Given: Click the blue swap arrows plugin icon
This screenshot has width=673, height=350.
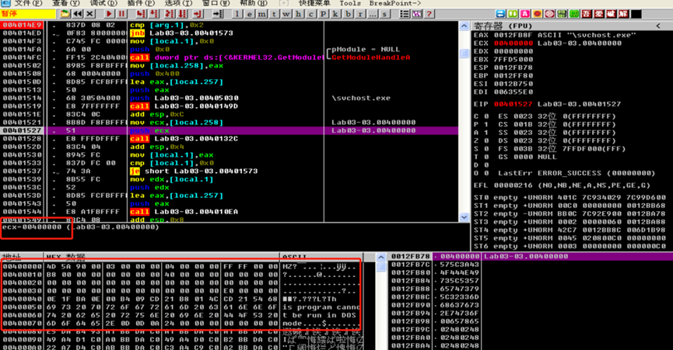Looking at the screenshot, I should pos(500,14).
